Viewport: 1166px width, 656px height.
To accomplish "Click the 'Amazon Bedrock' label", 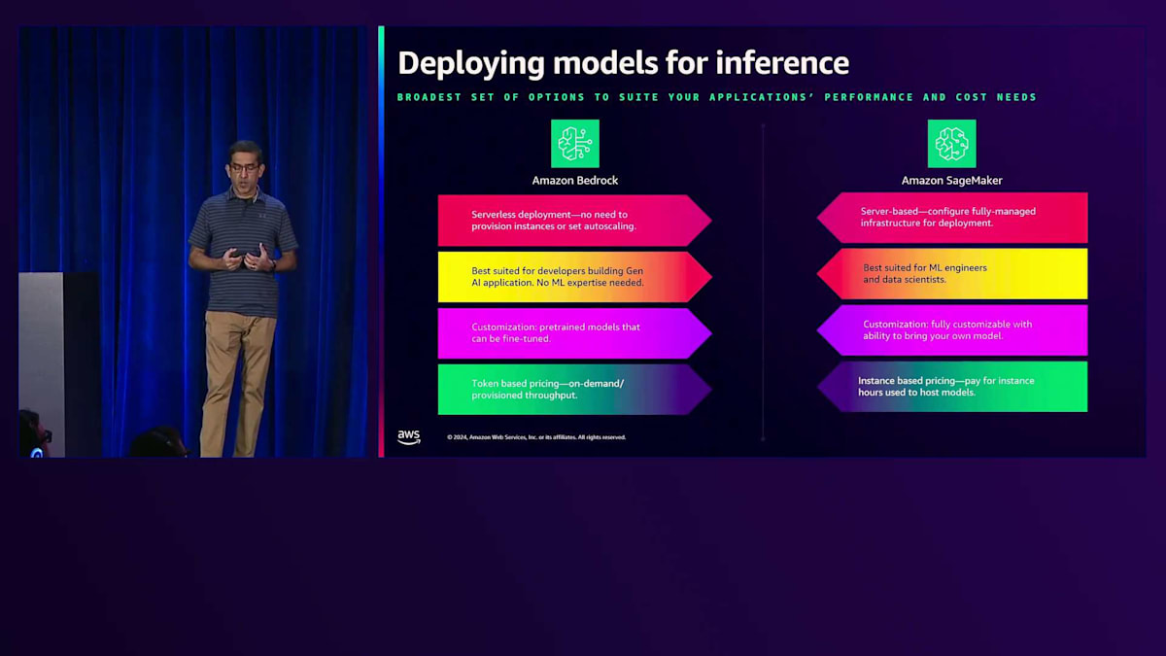I will [575, 181].
